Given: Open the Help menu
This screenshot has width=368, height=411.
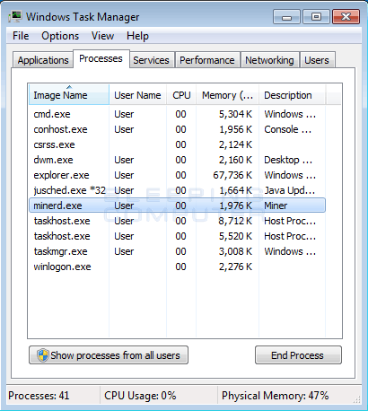Looking at the screenshot, I should tap(137, 36).
